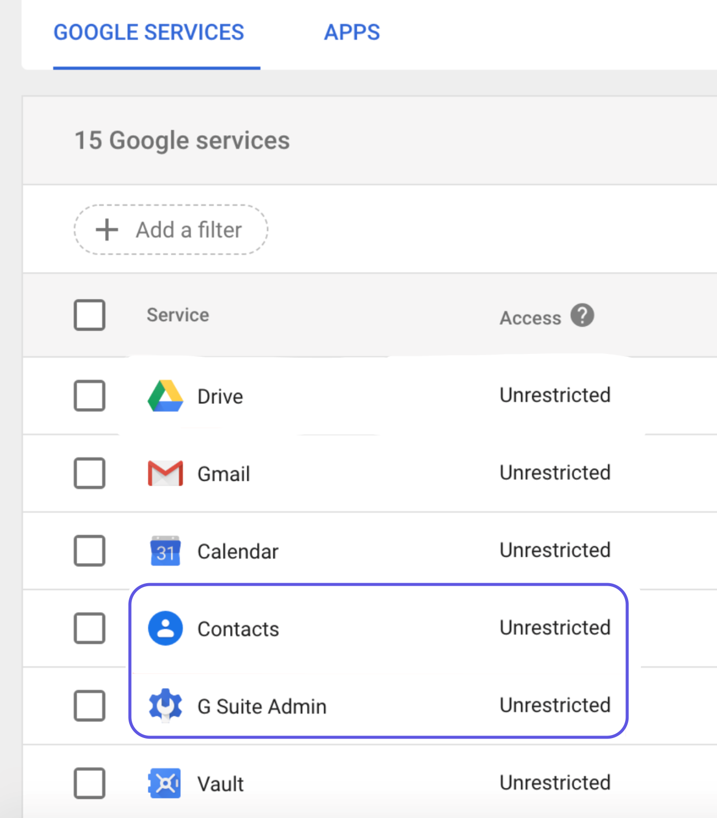Screen dimensions: 717x818
Task: Click the Service column header
Action: tap(178, 315)
